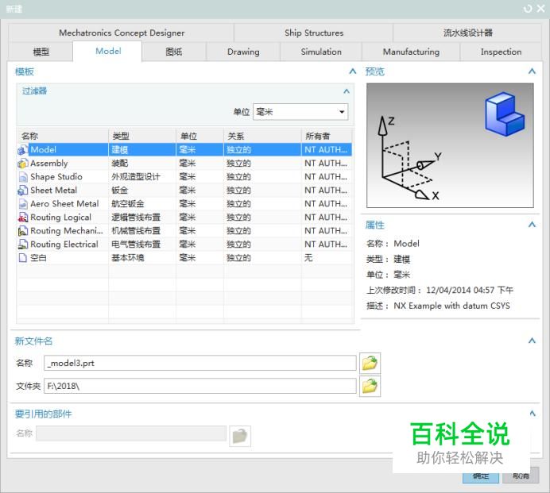The image size is (550, 493).
Task: Collapse the 要引用的部件 section
Action: tap(532, 414)
